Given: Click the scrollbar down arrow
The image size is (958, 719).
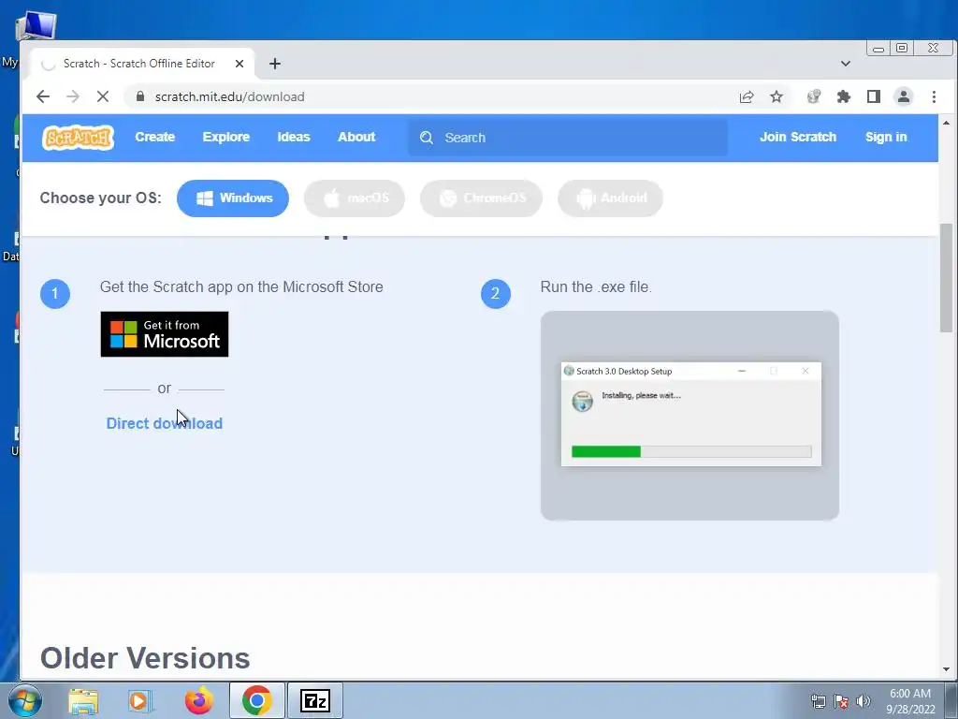Looking at the screenshot, I should pyautogui.click(x=946, y=670).
